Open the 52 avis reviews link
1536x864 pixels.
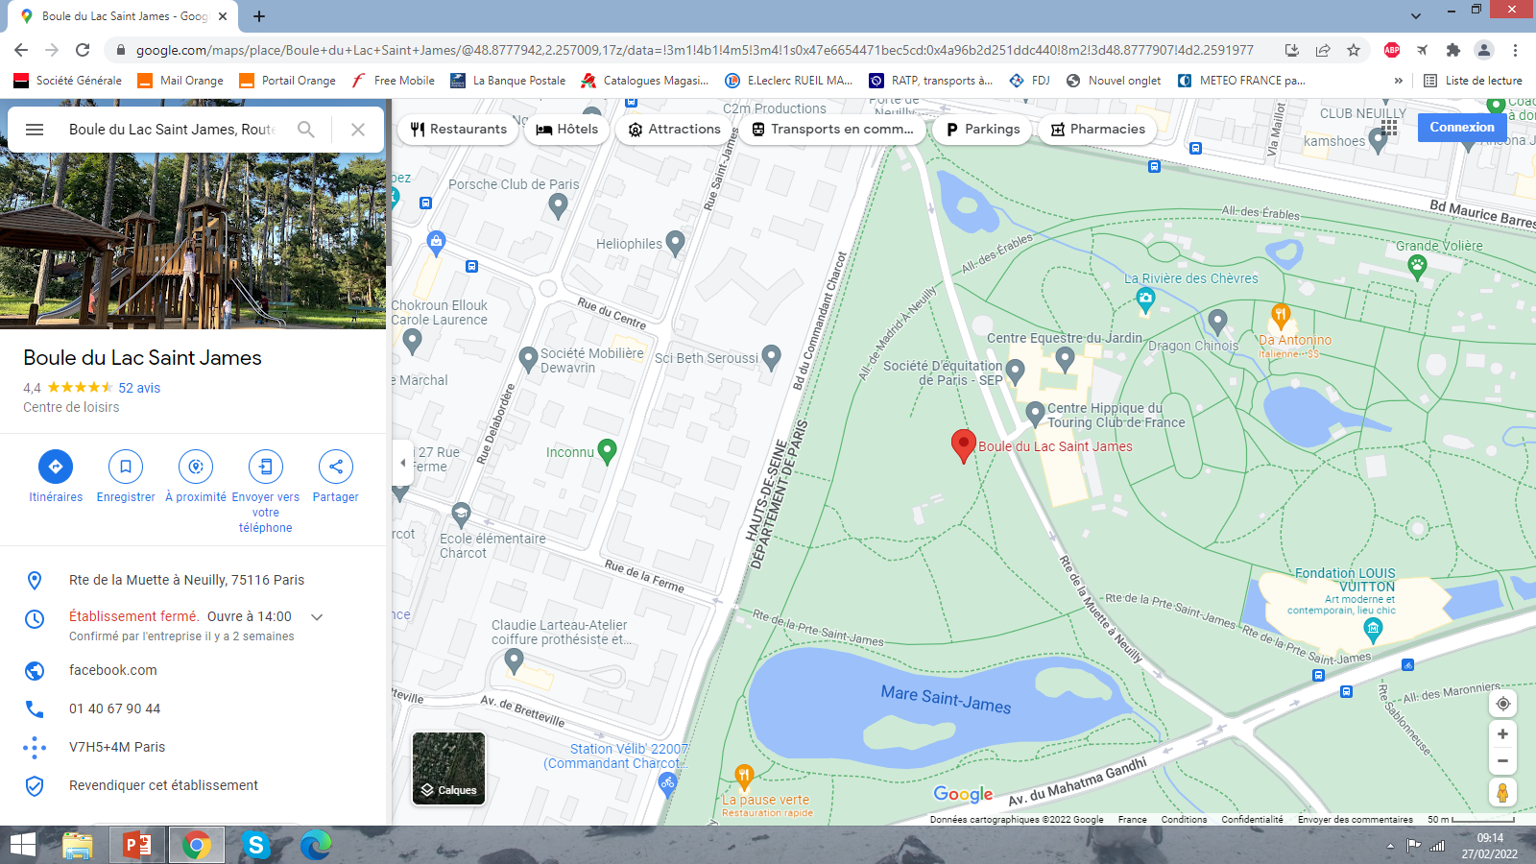[x=139, y=388]
